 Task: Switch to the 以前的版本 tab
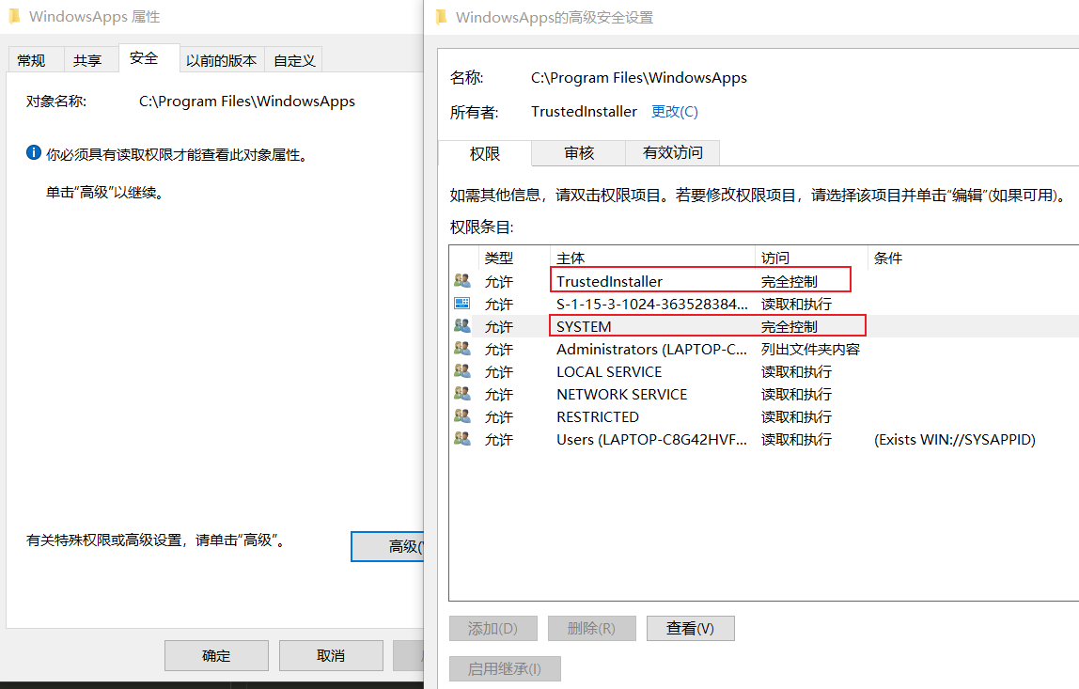click(221, 60)
